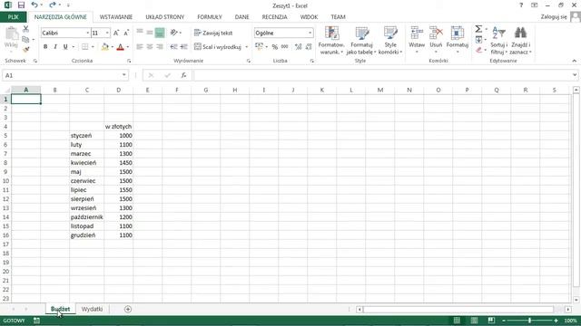Screen dimensions: 581x326
Task: Switch to the RECENZJA tab
Action: (x=274, y=17)
